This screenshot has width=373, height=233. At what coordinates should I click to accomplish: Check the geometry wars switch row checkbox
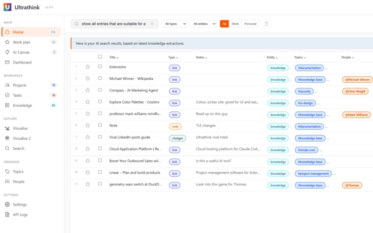[100, 183]
